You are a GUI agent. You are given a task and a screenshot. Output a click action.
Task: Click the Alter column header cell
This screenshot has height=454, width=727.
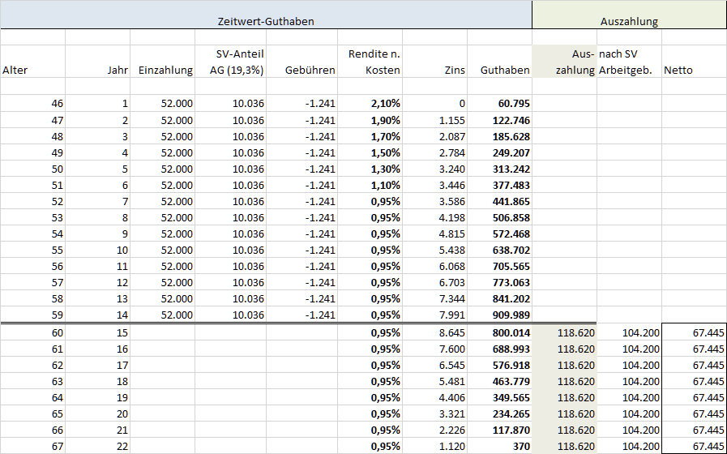[32, 62]
